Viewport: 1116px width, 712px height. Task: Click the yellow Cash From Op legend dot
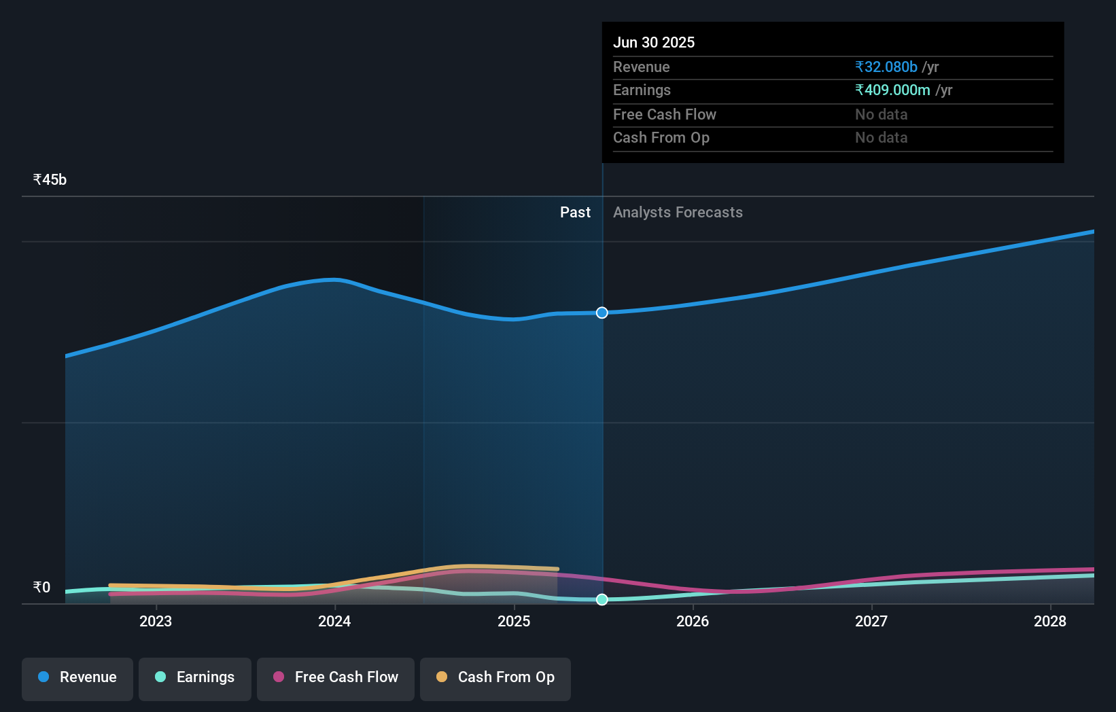pos(442,677)
